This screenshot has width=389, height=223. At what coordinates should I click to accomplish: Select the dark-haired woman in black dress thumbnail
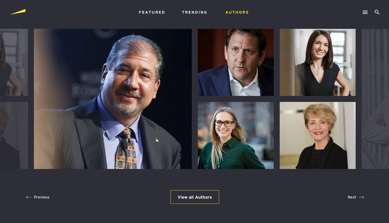click(x=318, y=62)
